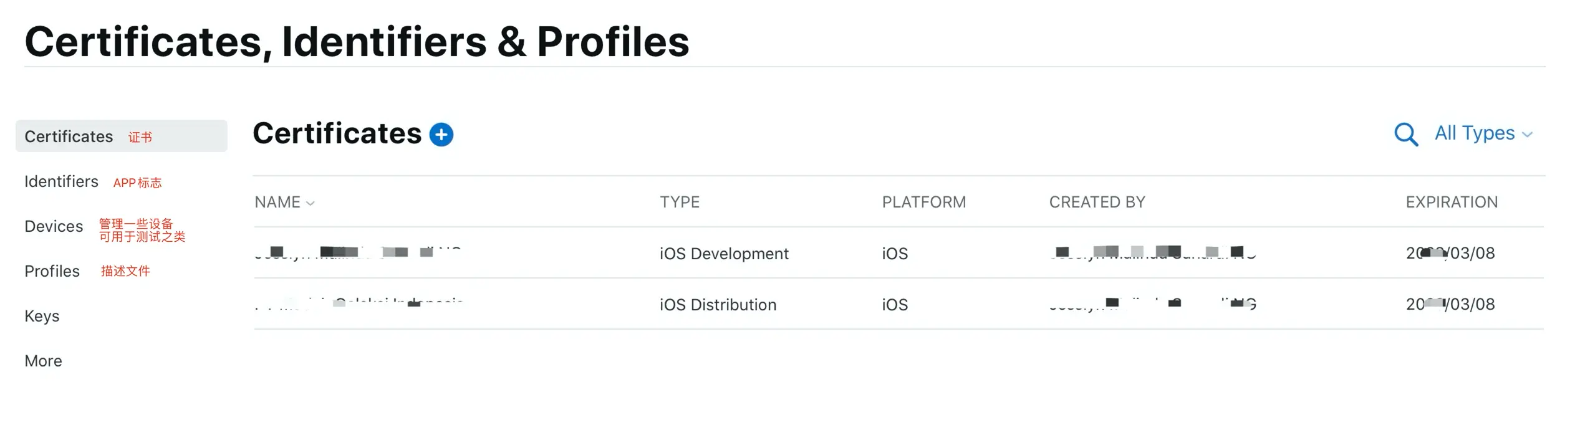Expand the All Types filter dropdown
1580x425 pixels.
(x=1483, y=133)
